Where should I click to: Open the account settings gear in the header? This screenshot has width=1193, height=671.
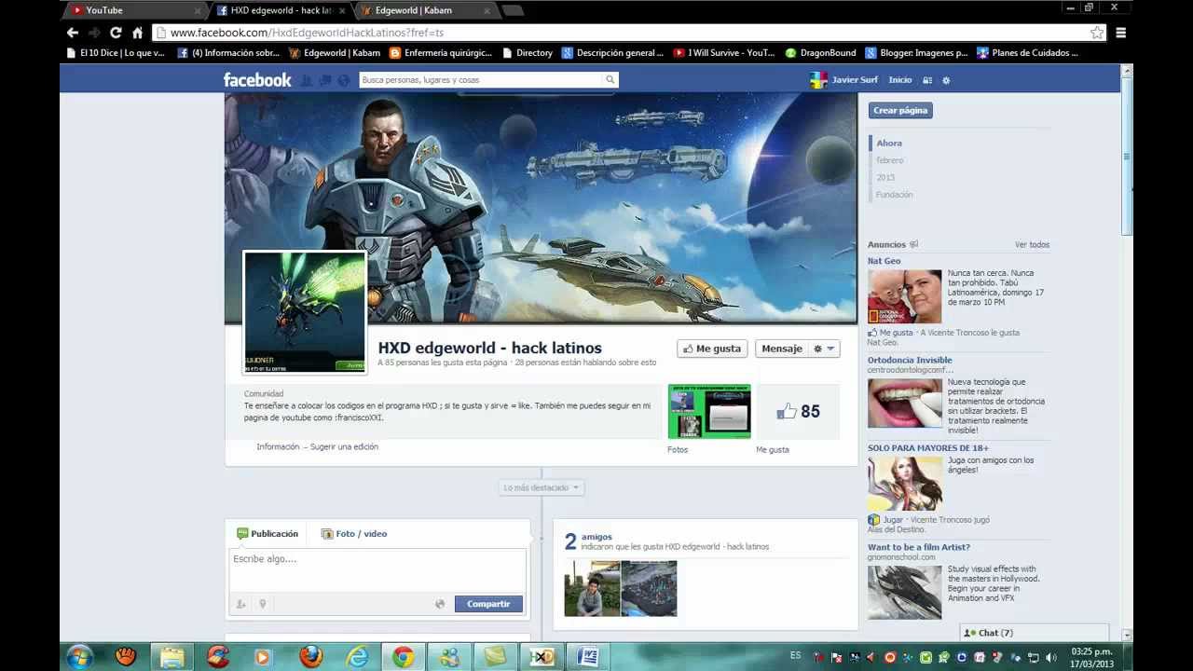tap(946, 80)
